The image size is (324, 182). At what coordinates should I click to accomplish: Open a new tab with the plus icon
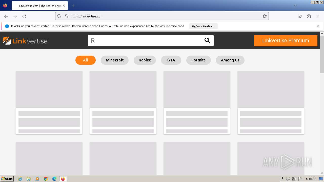[73, 6]
